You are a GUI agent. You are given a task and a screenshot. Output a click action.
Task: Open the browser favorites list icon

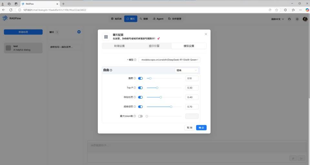point(293,10)
